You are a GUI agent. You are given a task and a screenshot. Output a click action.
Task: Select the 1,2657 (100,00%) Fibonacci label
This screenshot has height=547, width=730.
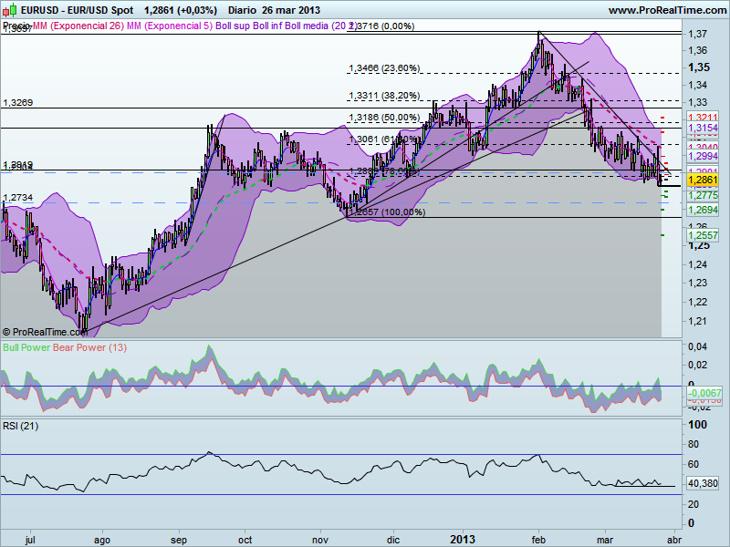(386, 212)
